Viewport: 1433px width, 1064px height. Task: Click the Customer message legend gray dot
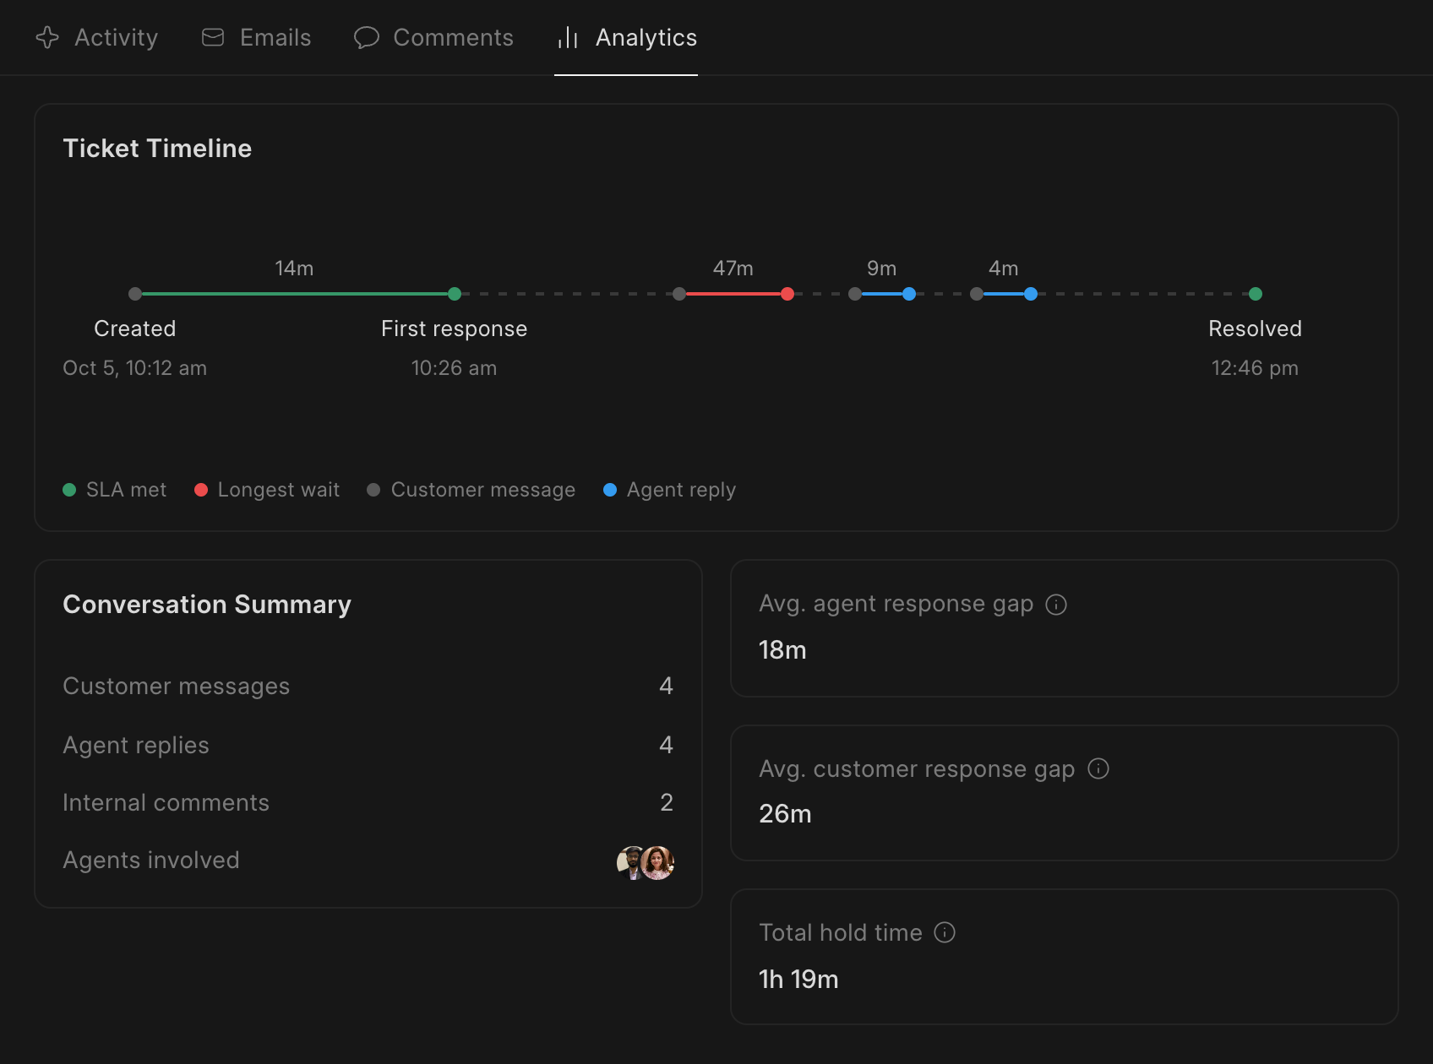click(x=373, y=490)
